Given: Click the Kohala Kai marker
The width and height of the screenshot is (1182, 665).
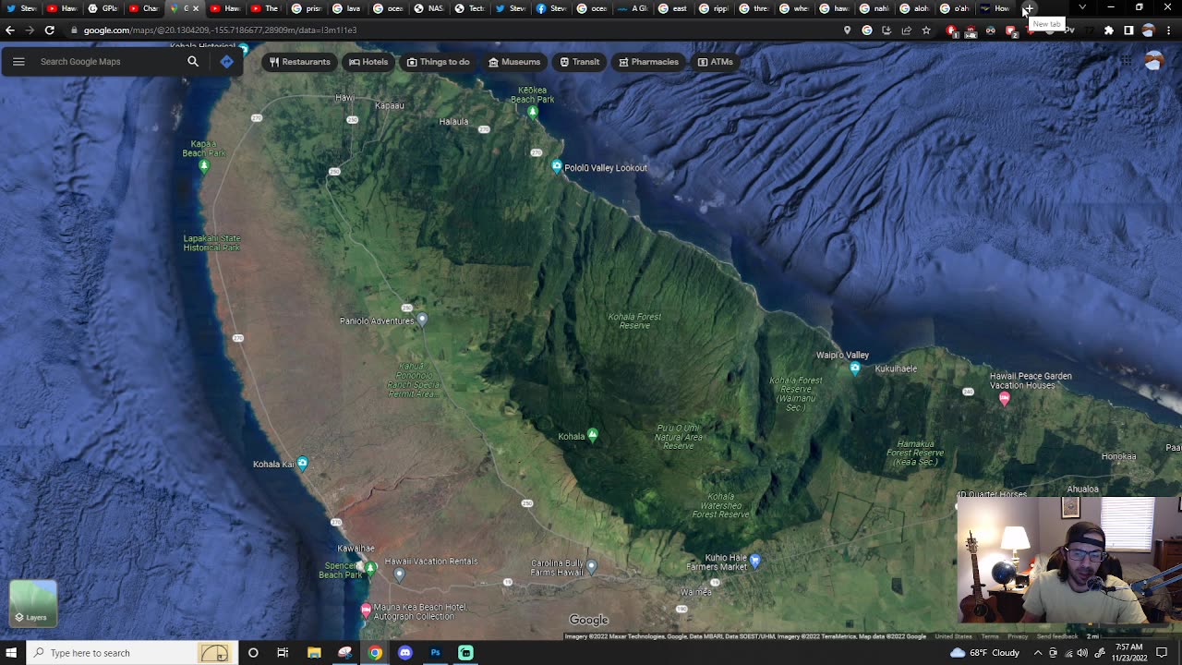Looking at the screenshot, I should [302, 463].
